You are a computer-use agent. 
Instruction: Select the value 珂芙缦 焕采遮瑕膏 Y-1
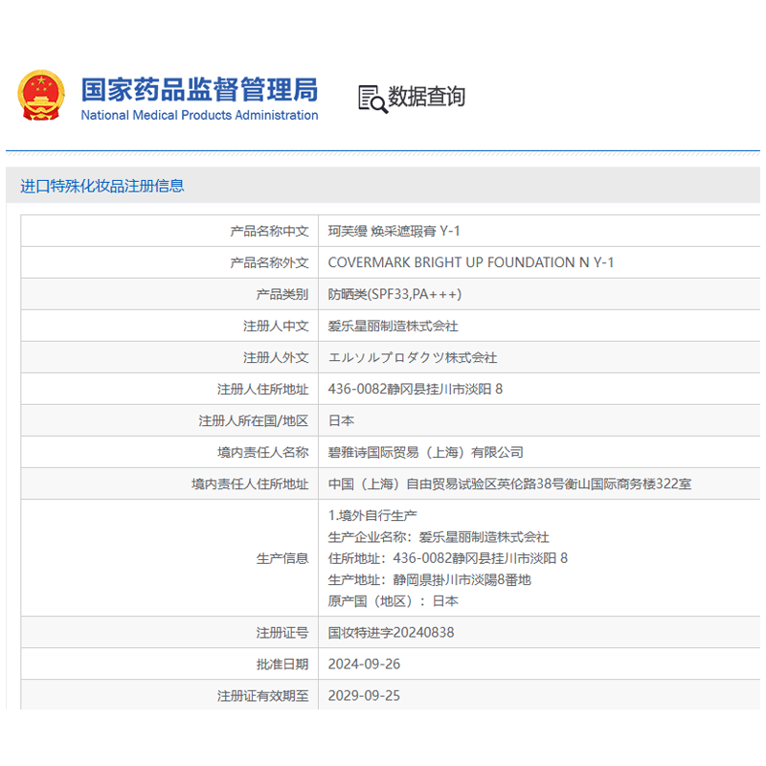(x=394, y=231)
